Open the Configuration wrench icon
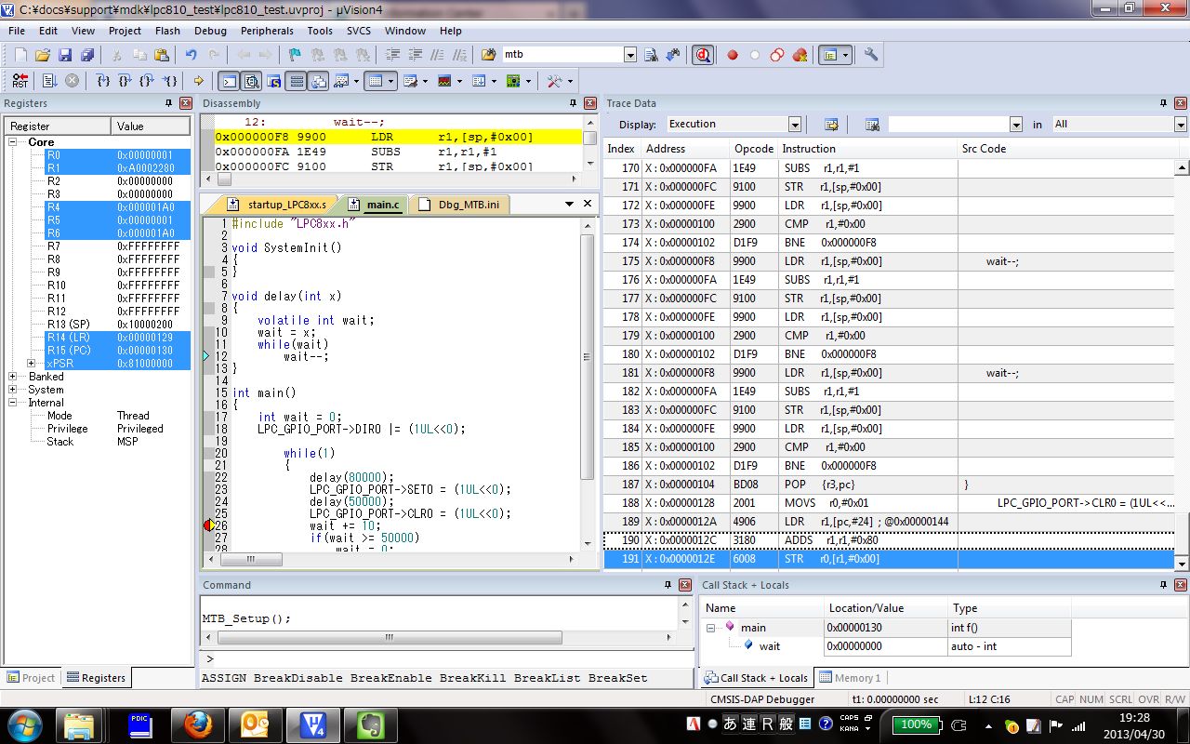This screenshot has width=1190, height=744. pos(871,55)
